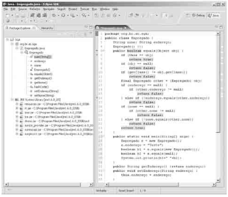228x197 pixels.
Task: Click the main(String[]) method icon in tree
Action: (31, 57)
